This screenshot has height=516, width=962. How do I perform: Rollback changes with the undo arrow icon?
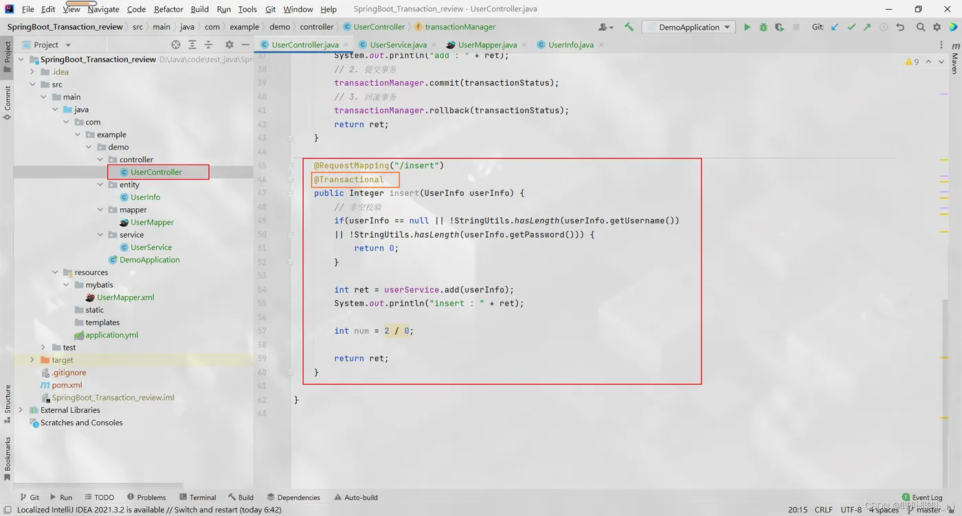(900, 27)
